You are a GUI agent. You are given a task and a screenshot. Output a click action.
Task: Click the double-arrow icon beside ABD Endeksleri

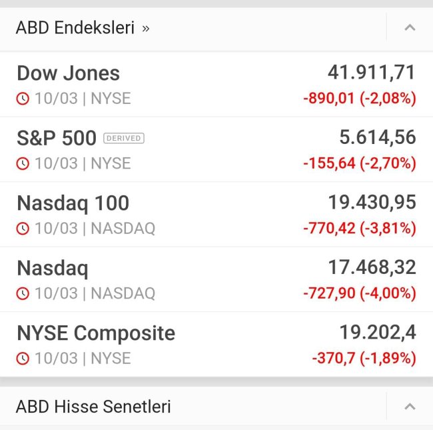click(x=145, y=29)
